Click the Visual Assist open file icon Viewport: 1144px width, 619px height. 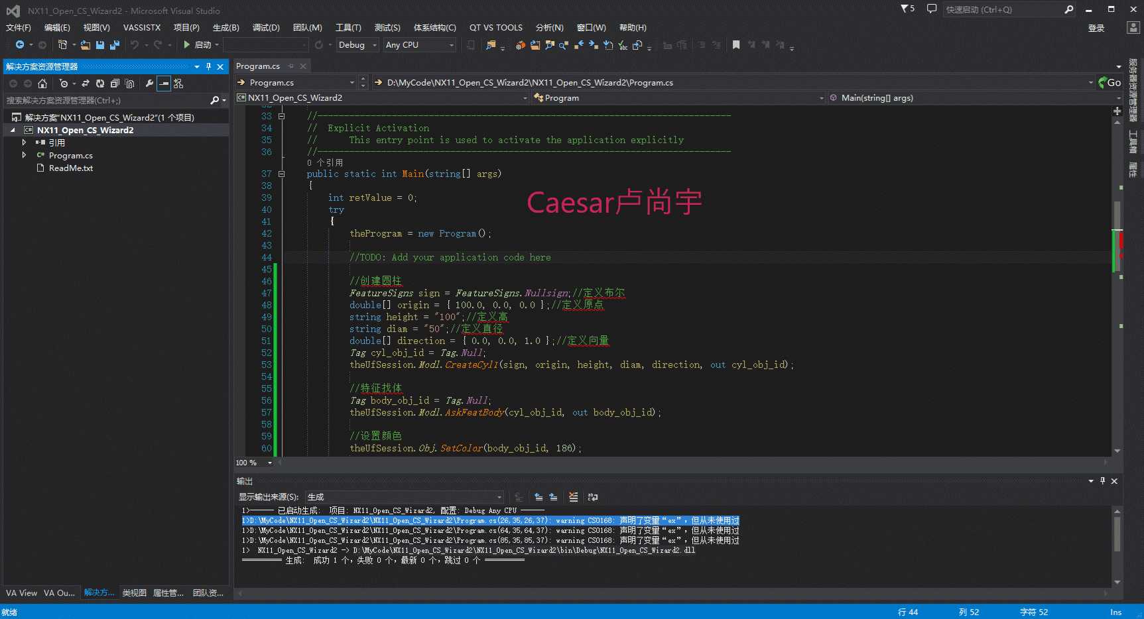(x=535, y=45)
